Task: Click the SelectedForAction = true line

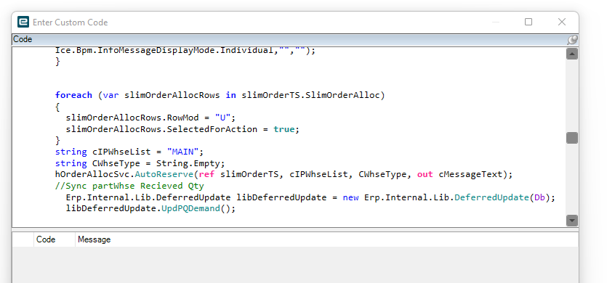Action: pos(182,129)
